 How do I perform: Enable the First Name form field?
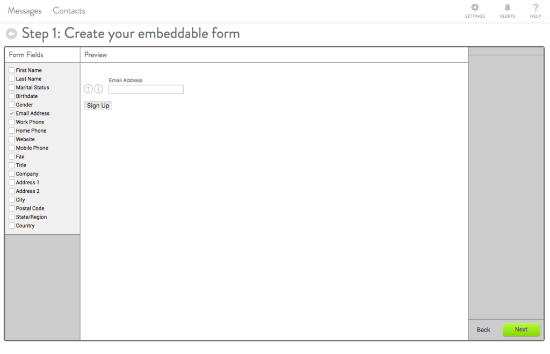[x=11, y=70]
